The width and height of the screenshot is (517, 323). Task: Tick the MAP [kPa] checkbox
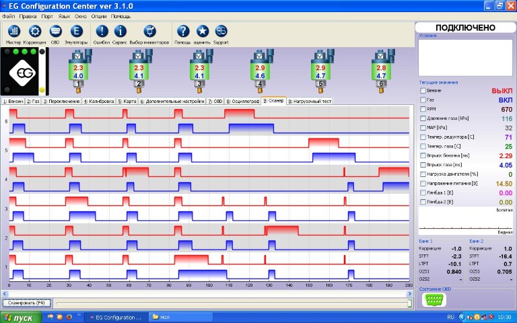click(423, 128)
